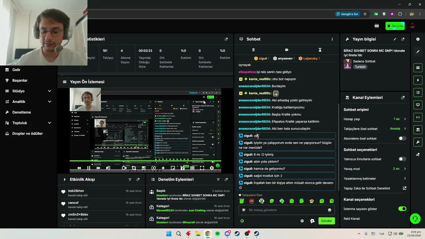Click the Just Chatting category link
Viewport: 425px width, 239px height.
(x=197, y=210)
